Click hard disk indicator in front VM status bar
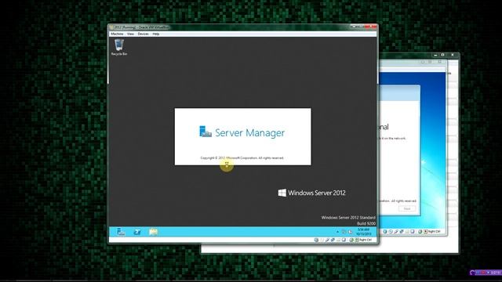502x282 pixels. coord(316,240)
